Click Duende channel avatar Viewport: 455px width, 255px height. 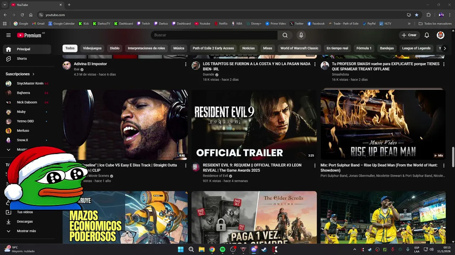[196, 66]
